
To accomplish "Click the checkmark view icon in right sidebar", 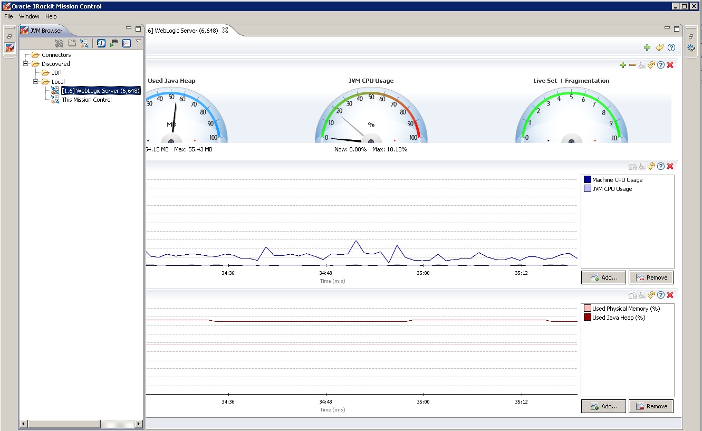I will click(x=691, y=48).
